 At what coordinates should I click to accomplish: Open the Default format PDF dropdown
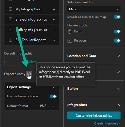click(x=47, y=106)
